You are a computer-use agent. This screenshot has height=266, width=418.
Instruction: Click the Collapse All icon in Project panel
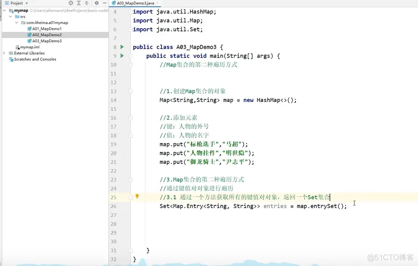pyautogui.click(x=86, y=3)
